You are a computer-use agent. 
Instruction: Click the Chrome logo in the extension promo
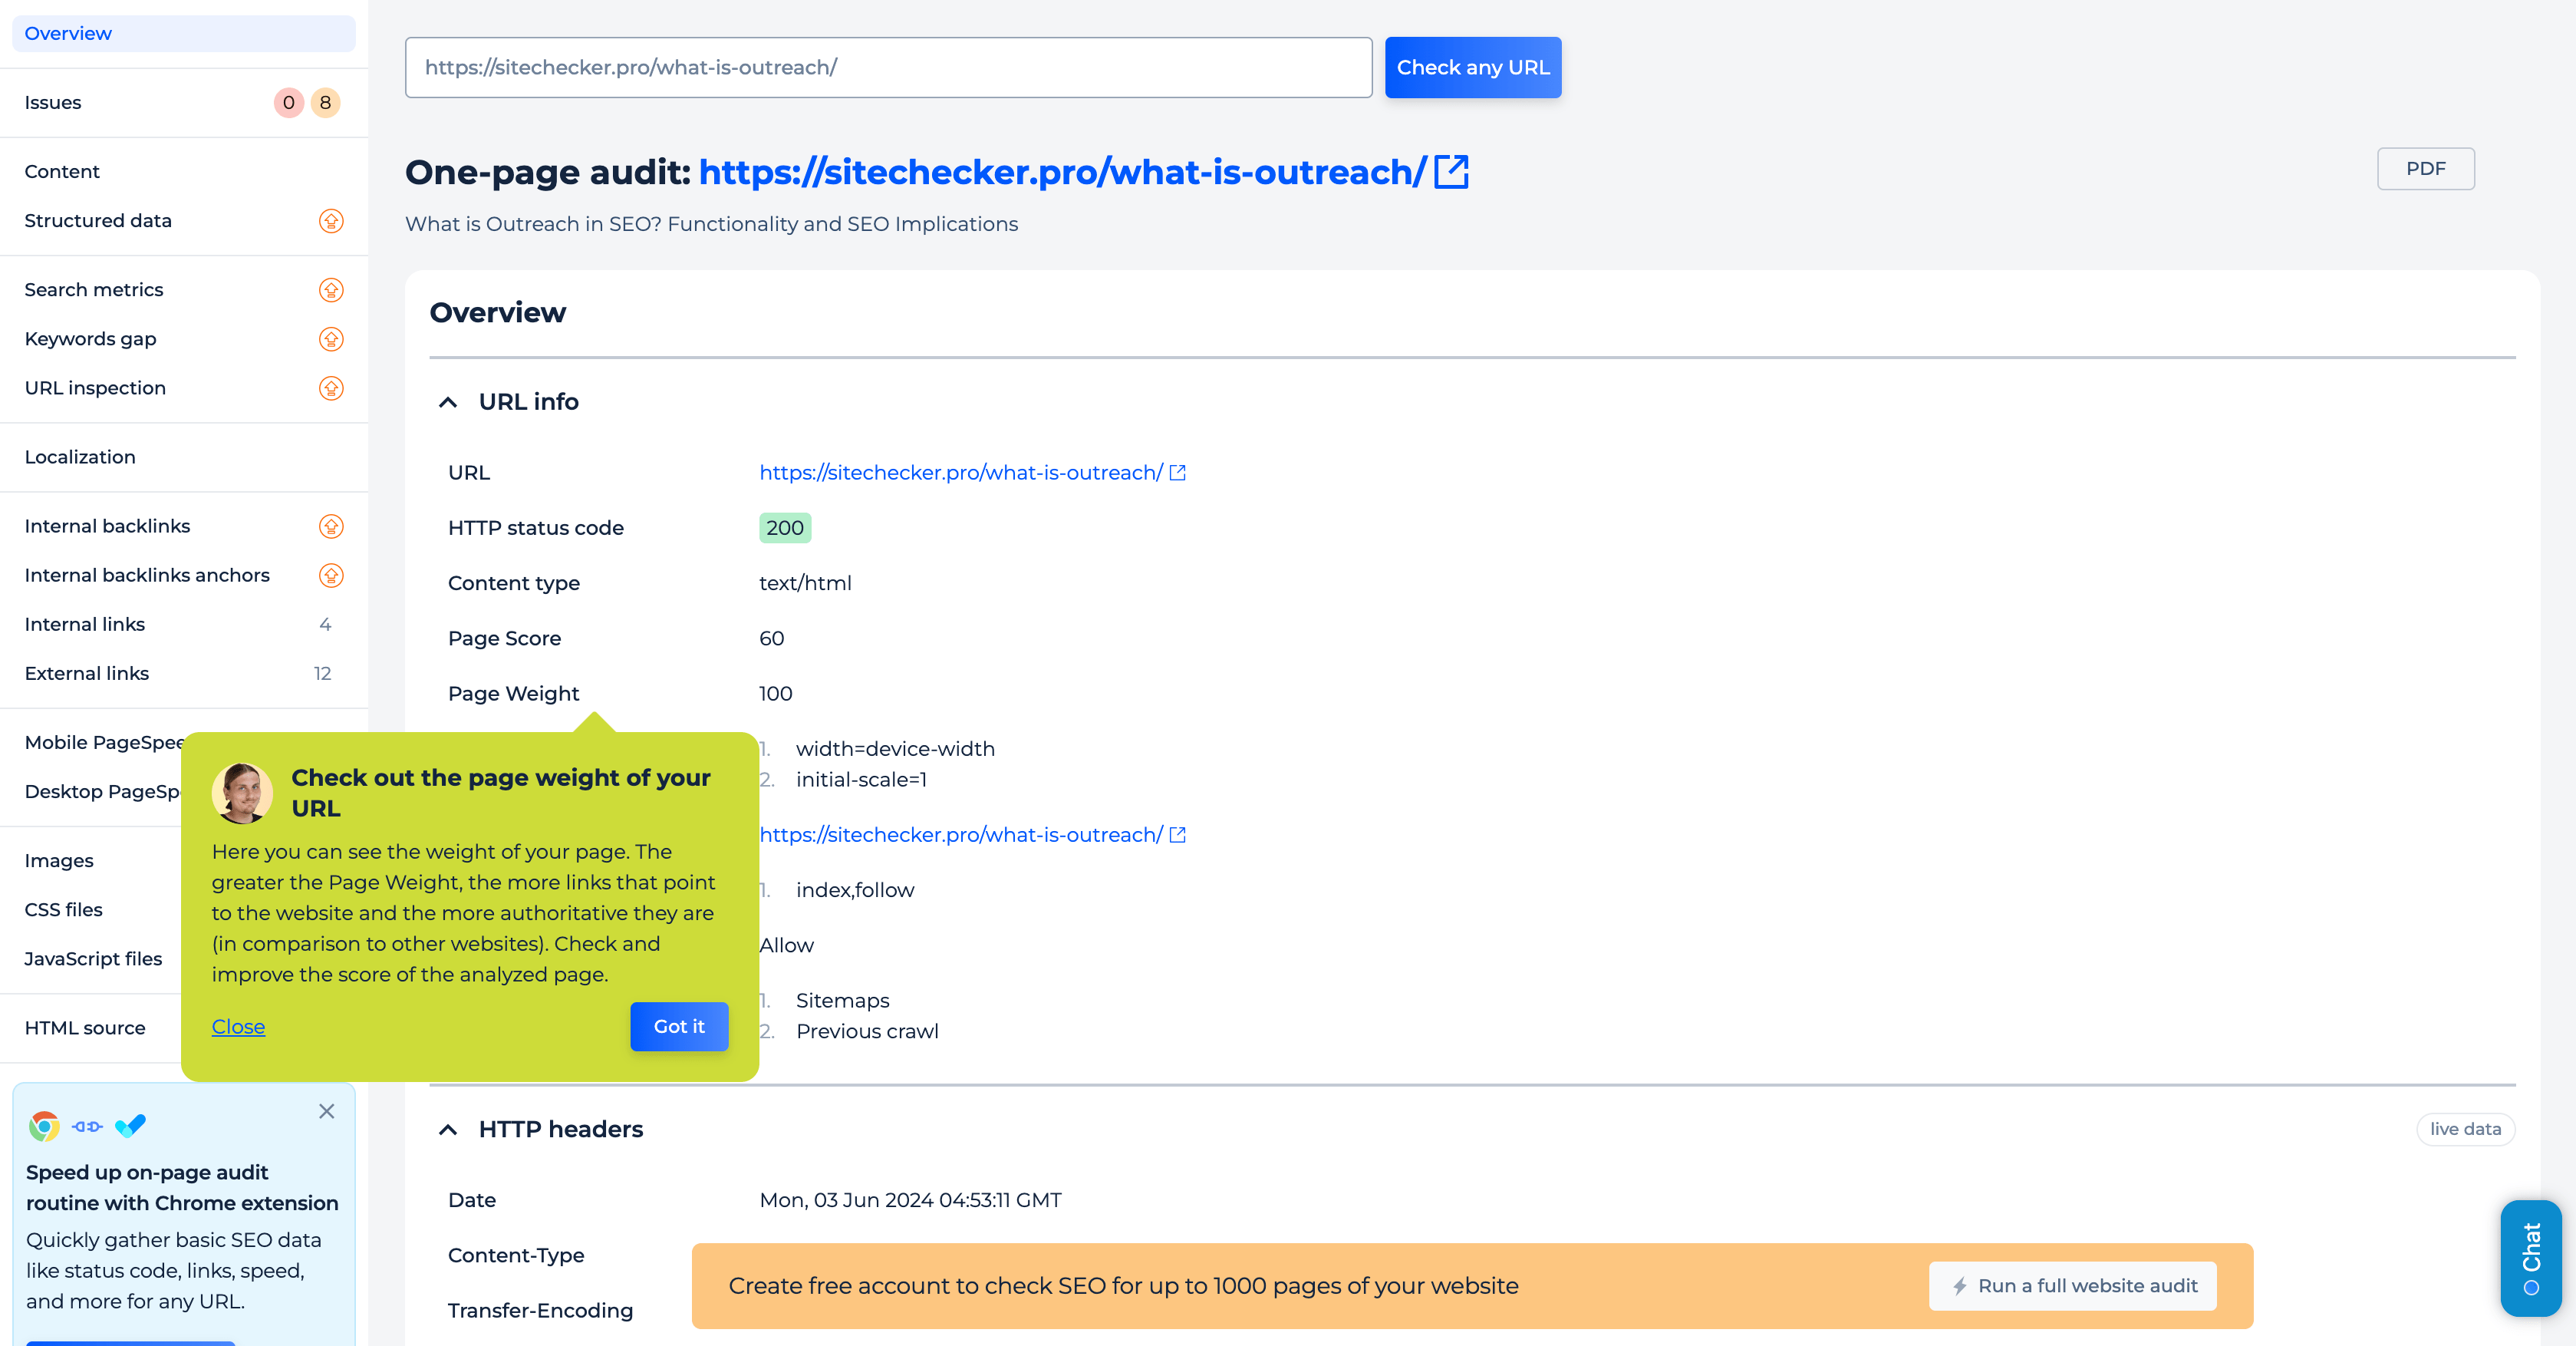pyautogui.click(x=44, y=1126)
